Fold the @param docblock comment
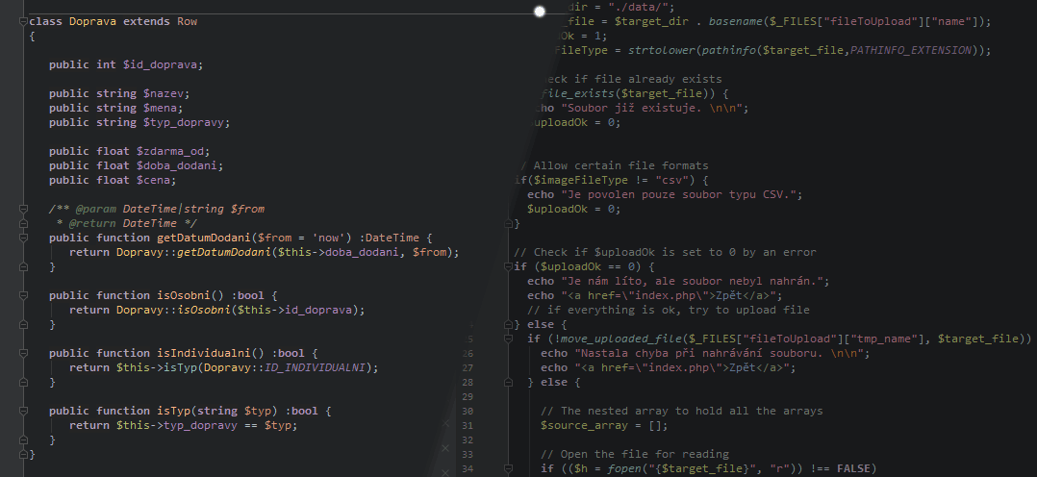This screenshot has height=477, width=1037. click(x=22, y=209)
